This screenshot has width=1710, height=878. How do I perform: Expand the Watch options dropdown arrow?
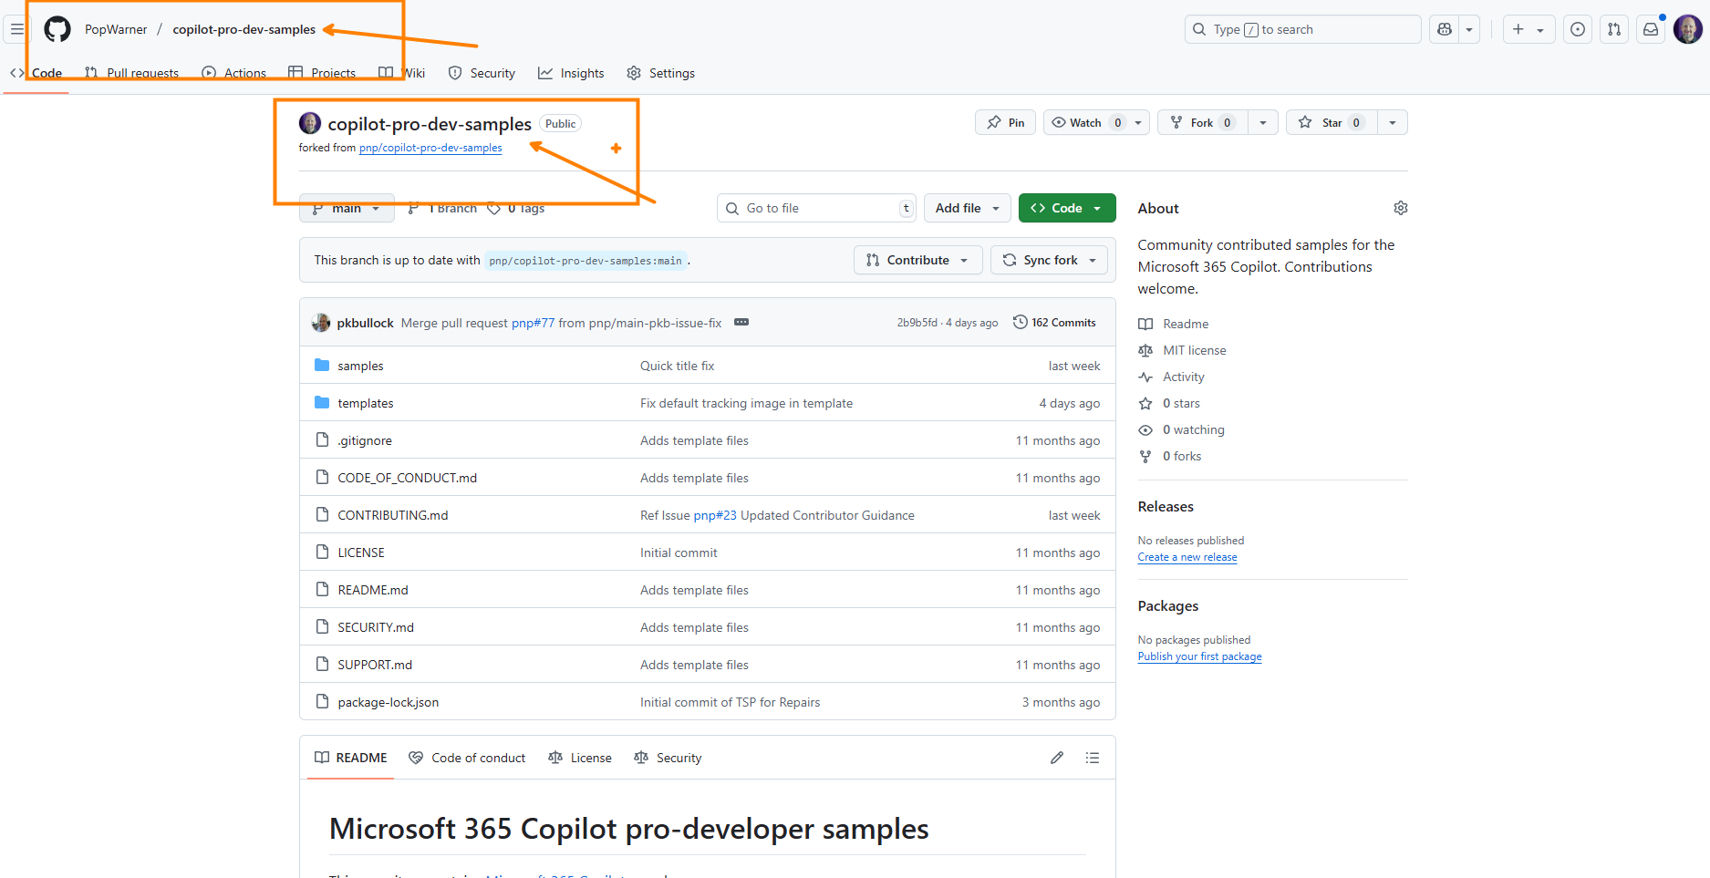1138,122
